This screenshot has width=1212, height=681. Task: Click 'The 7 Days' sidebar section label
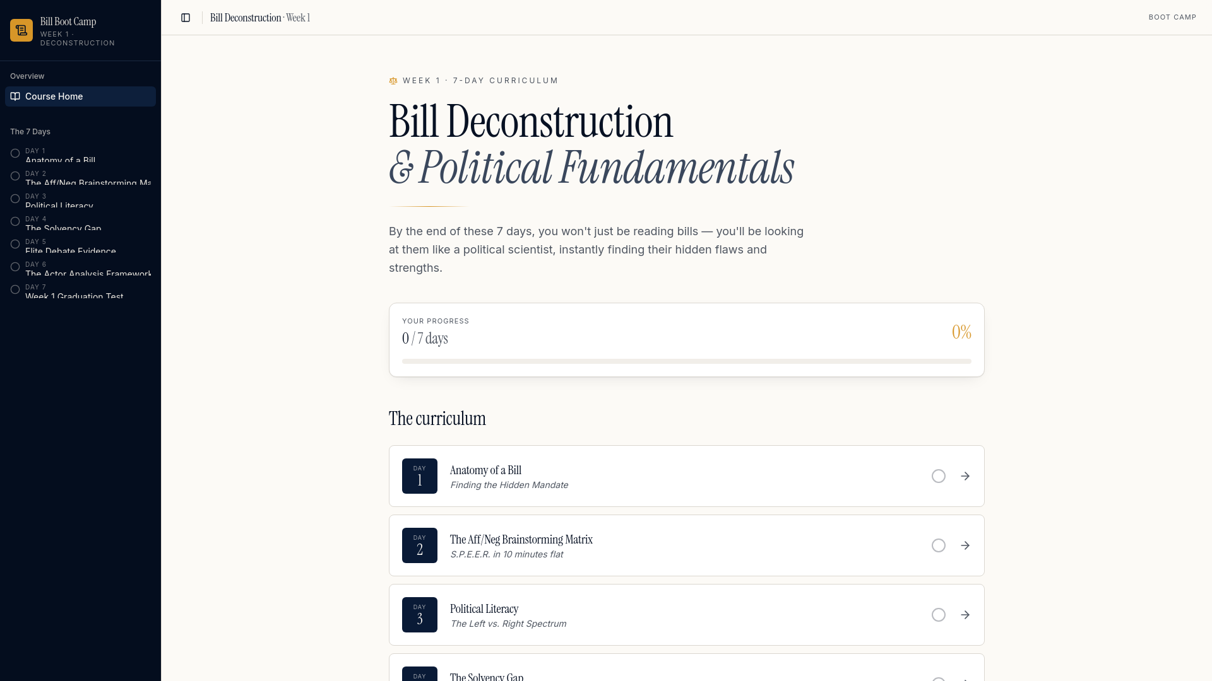(x=30, y=132)
